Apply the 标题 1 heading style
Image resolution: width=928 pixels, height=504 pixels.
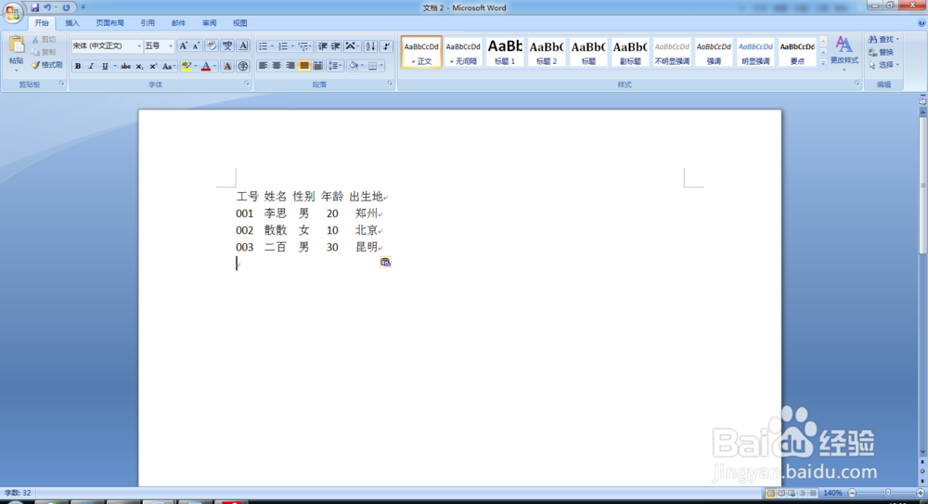pos(505,52)
